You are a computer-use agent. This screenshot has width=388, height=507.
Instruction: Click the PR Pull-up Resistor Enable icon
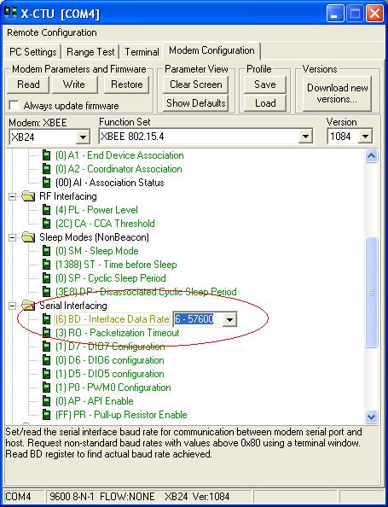tap(47, 415)
